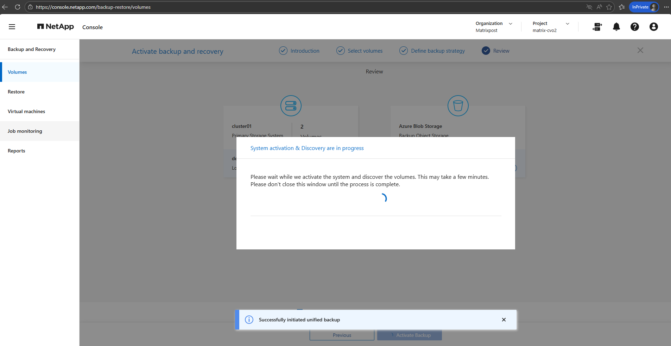Close the Activate backup and recovery wizard
Image resolution: width=671 pixels, height=346 pixels.
pyautogui.click(x=640, y=51)
